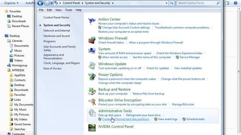Click Check firewall status link
This screenshot has width=241, height=135.
coord(111,42)
